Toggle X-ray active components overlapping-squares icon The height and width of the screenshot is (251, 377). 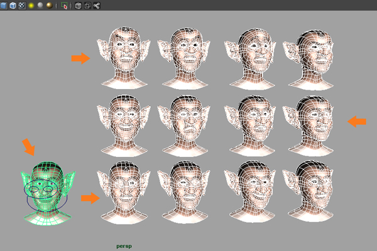[x=87, y=6]
